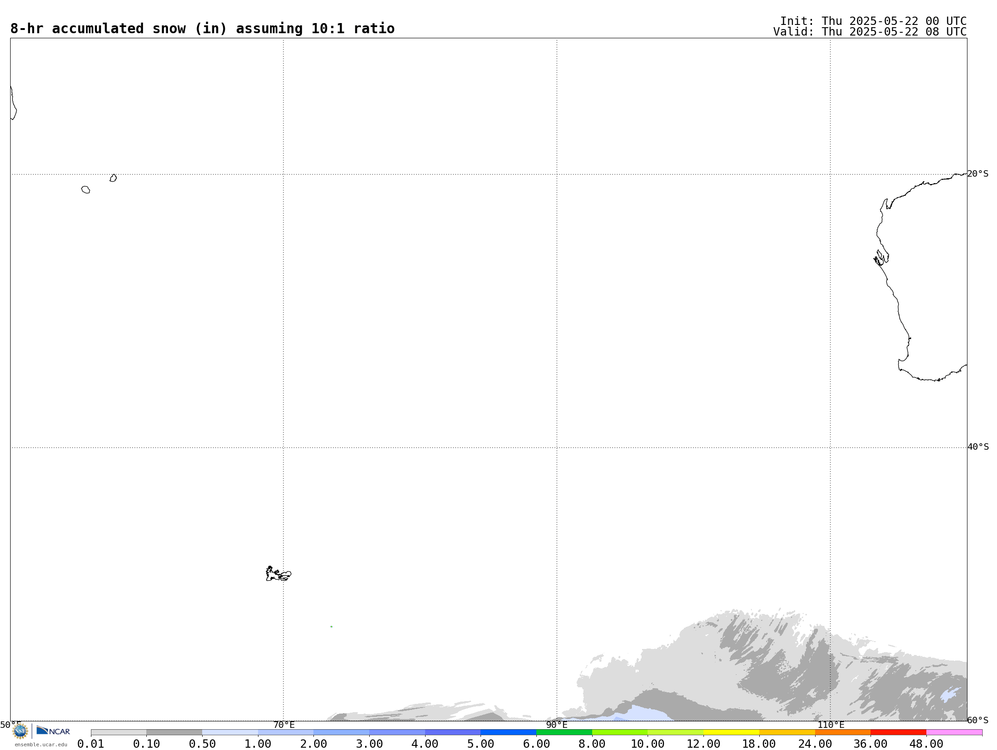Click the 20°S latitude label
The height and width of the screenshot is (750, 997).
pos(978,174)
